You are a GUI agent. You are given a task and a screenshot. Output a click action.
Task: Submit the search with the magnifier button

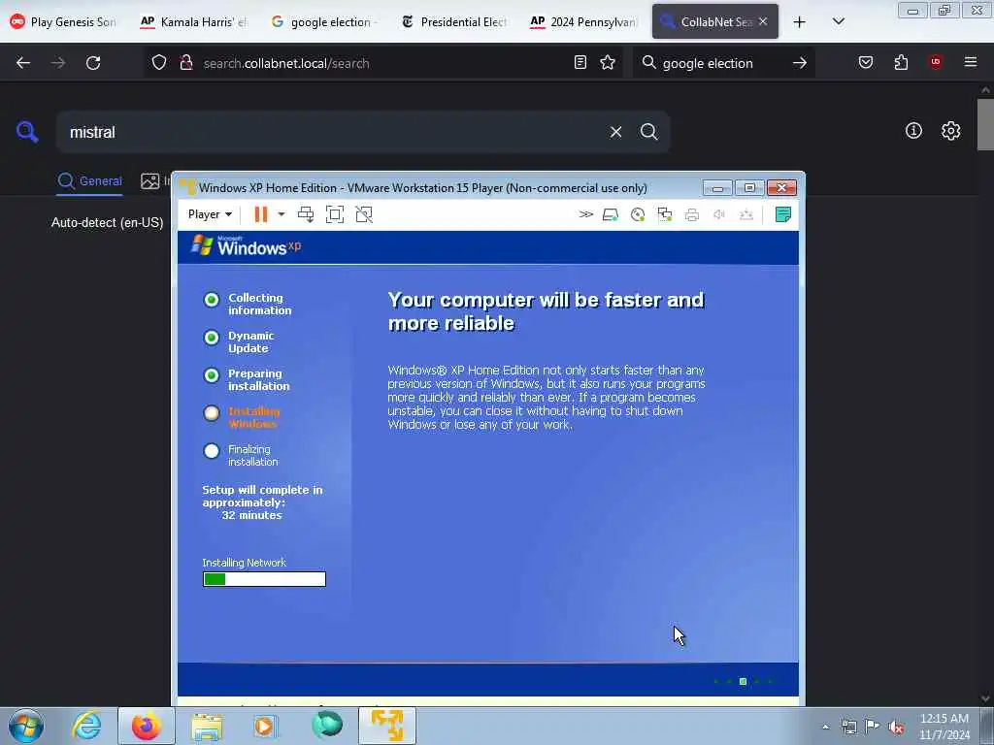tap(648, 132)
